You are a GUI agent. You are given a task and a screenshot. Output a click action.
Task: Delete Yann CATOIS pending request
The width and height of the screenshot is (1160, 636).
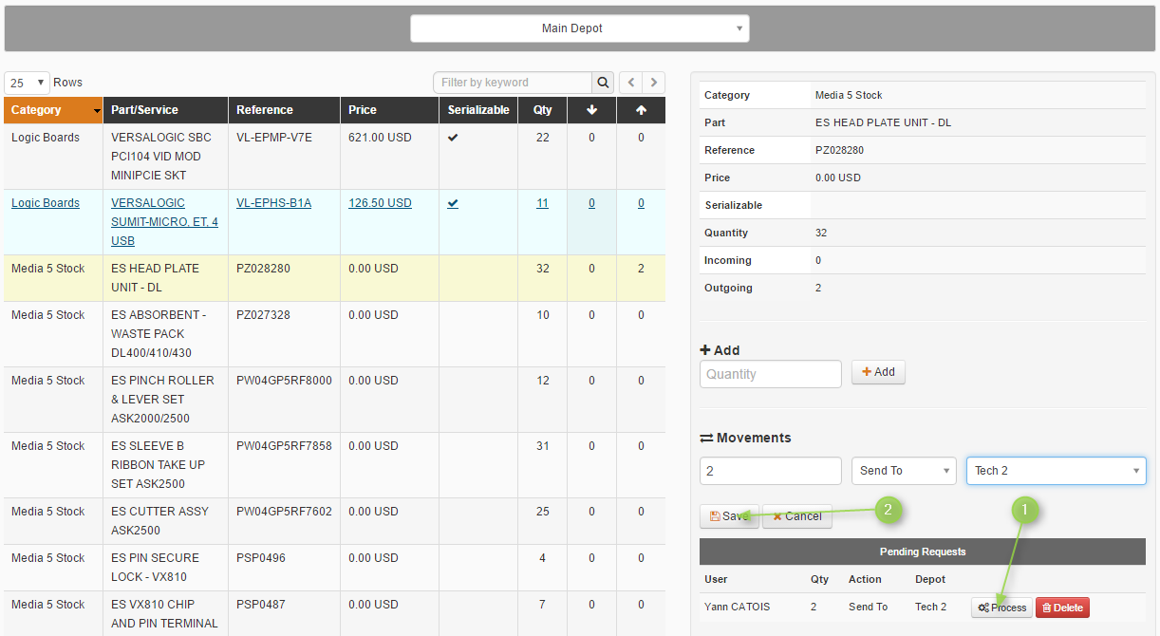(x=1062, y=608)
